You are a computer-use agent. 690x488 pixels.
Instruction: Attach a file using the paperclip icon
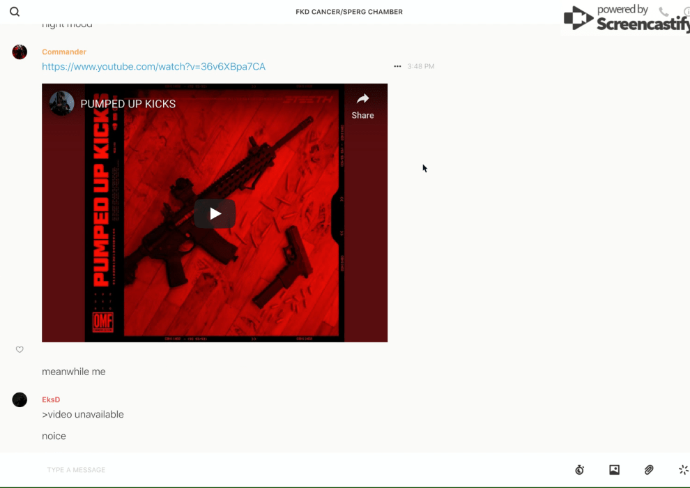click(x=649, y=470)
